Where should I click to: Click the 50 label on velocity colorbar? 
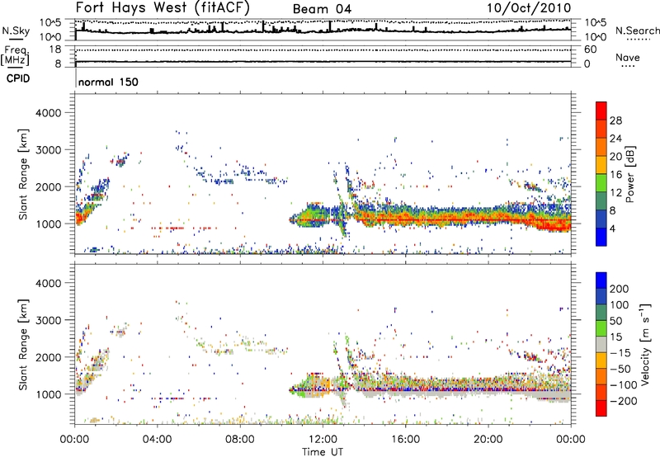point(615,321)
